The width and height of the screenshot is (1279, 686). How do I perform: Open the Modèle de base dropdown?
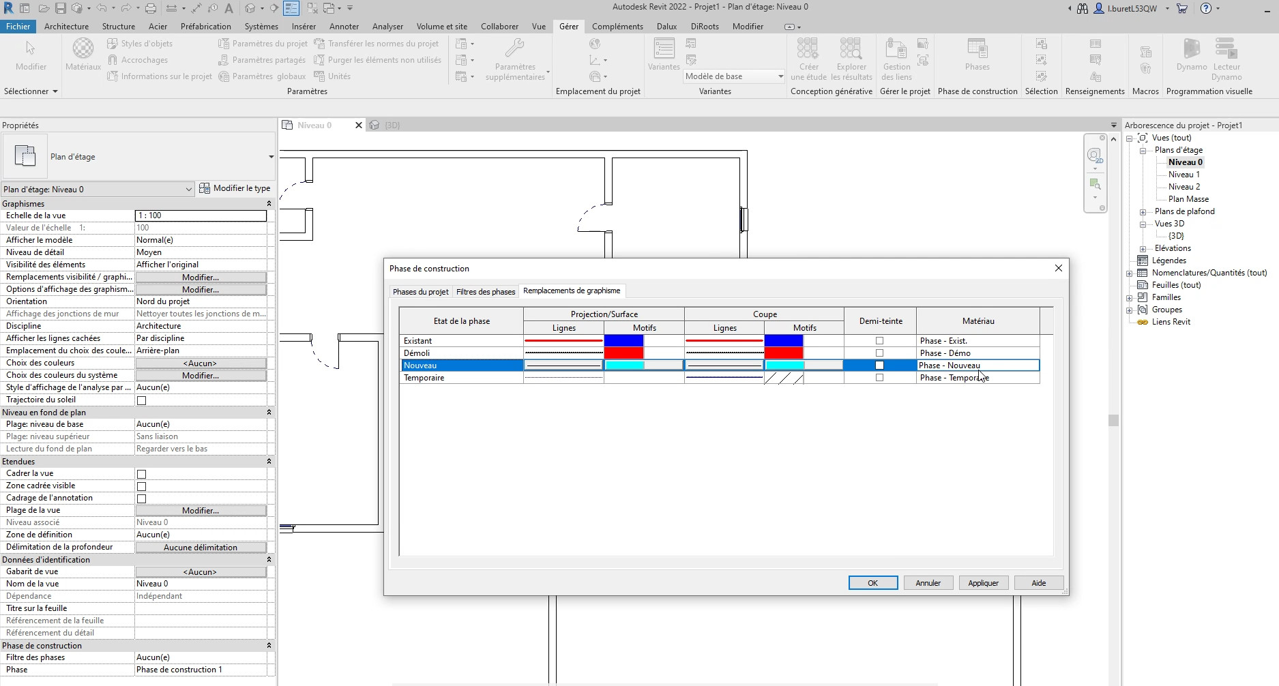point(734,76)
